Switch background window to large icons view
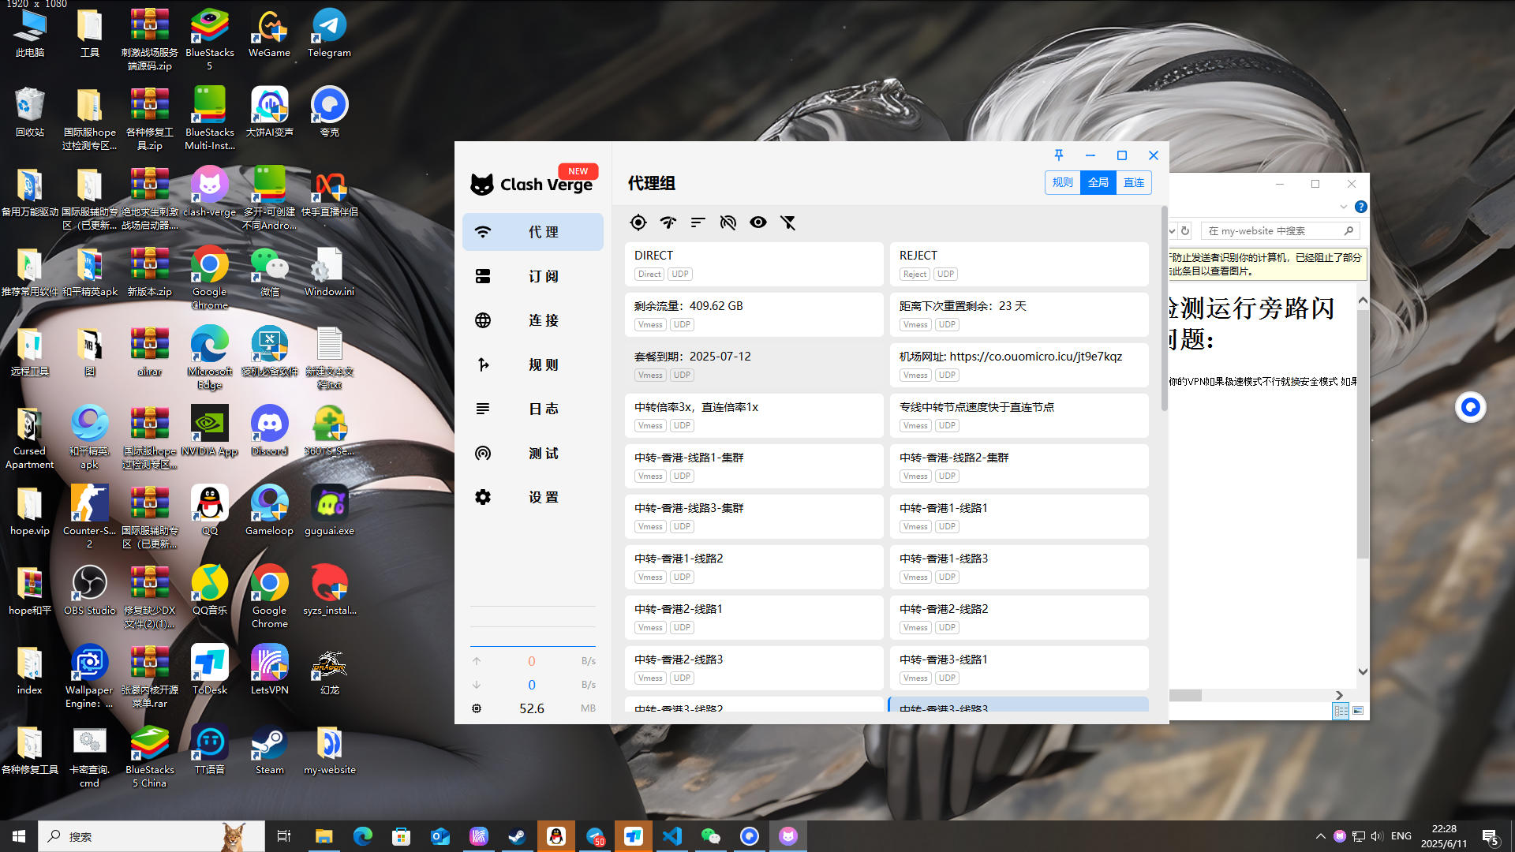Screen dimensions: 1515x852 coord(1358,711)
